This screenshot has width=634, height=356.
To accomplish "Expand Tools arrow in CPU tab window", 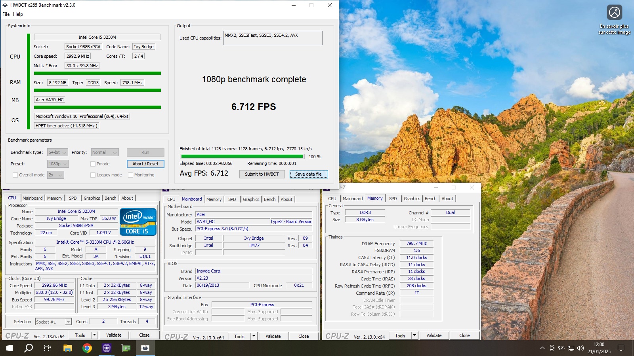I will (x=94, y=335).
